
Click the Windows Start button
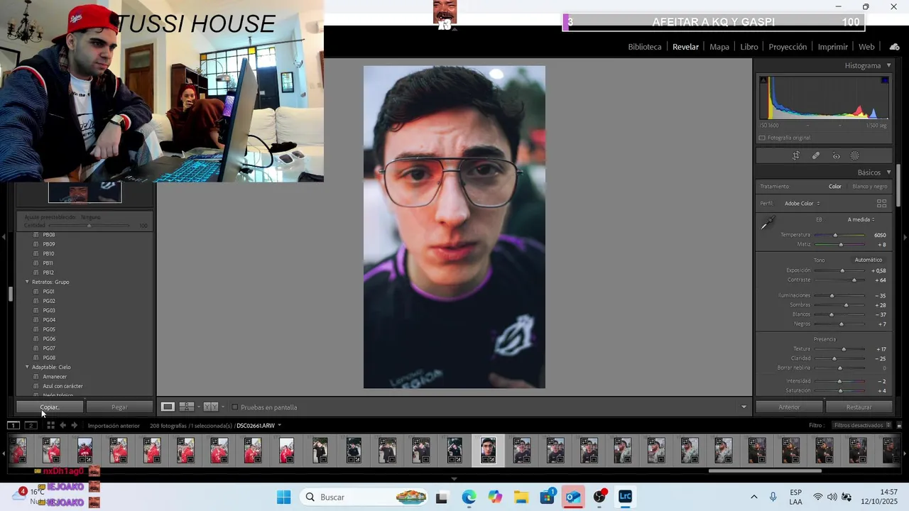click(283, 497)
